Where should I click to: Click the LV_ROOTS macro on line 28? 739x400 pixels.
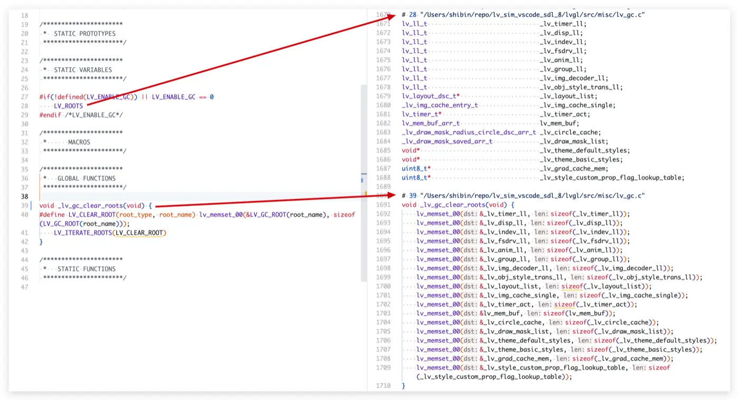(68, 106)
